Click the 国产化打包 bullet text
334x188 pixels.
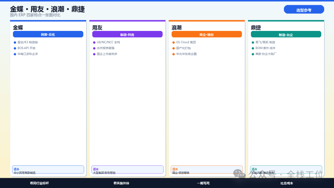point(183,48)
